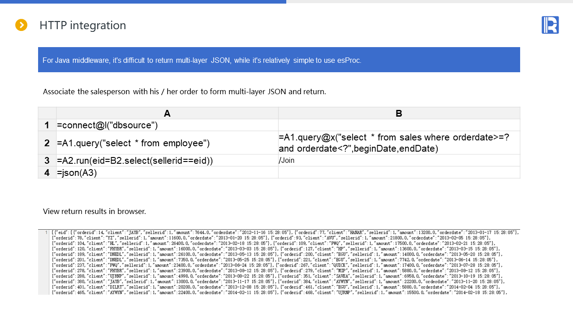Click the orange chevron arrow icon
This screenshot has height=323, width=573.
21,25
